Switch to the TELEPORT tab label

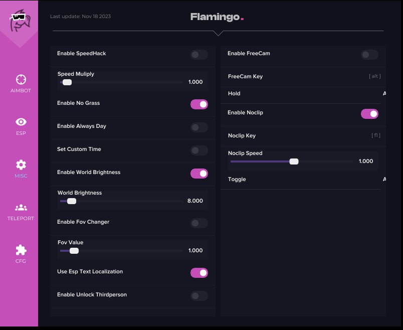click(21, 219)
